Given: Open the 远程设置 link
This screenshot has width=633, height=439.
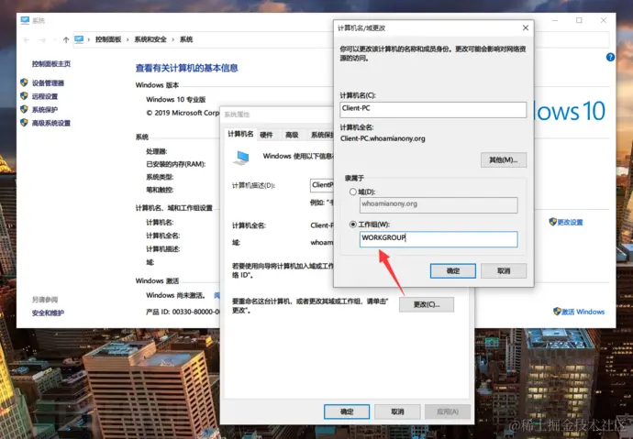Looking at the screenshot, I should [x=45, y=96].
